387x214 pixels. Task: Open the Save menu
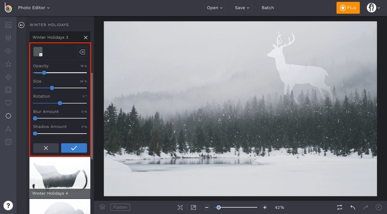[x=242, y=8]
